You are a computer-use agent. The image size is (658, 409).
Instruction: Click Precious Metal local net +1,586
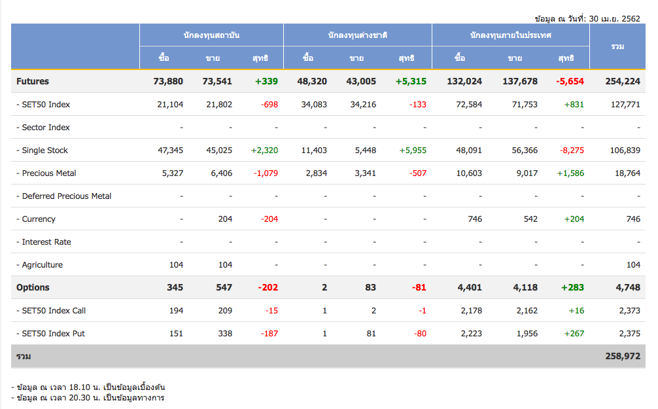tap(570, 173)
